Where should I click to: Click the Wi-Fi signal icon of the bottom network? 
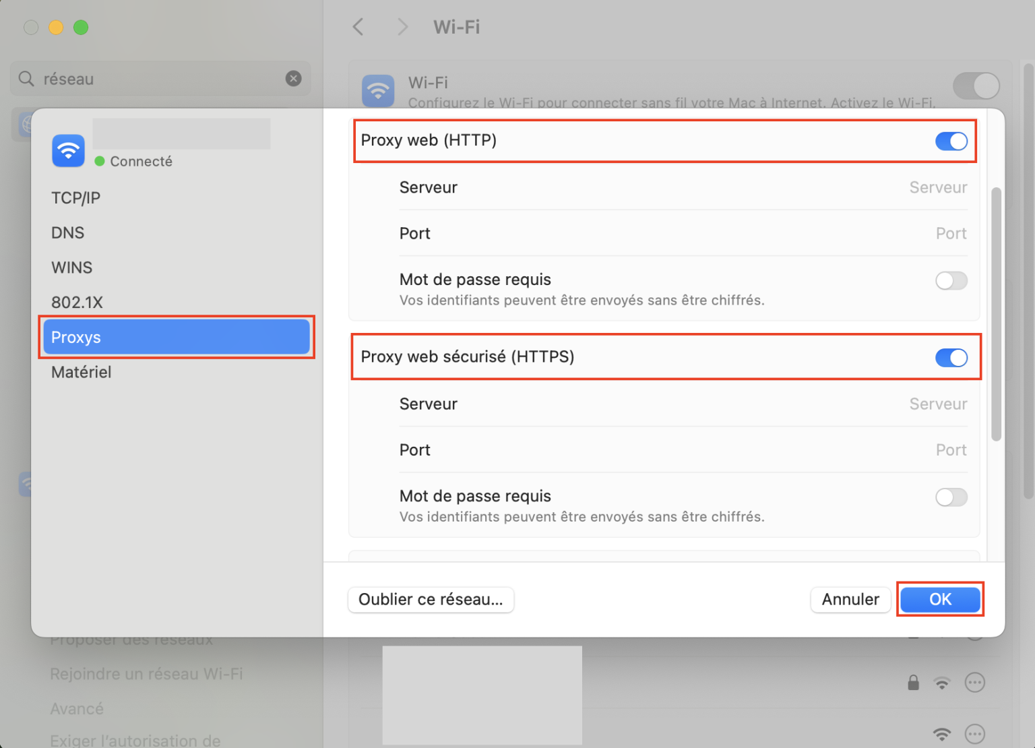(943, 735)
